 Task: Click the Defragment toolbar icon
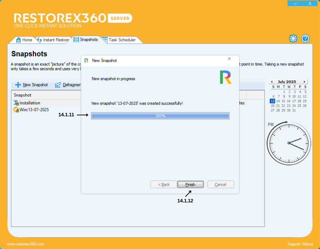(58, 85)
